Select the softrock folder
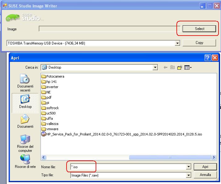This screenshot has width=221, height=184. (x=50, y=108)
